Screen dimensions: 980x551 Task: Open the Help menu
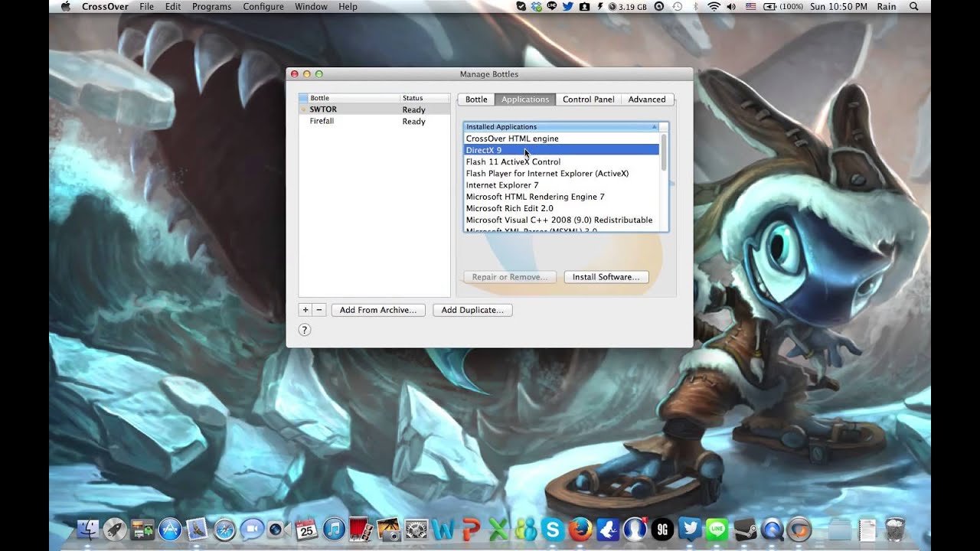348,6
